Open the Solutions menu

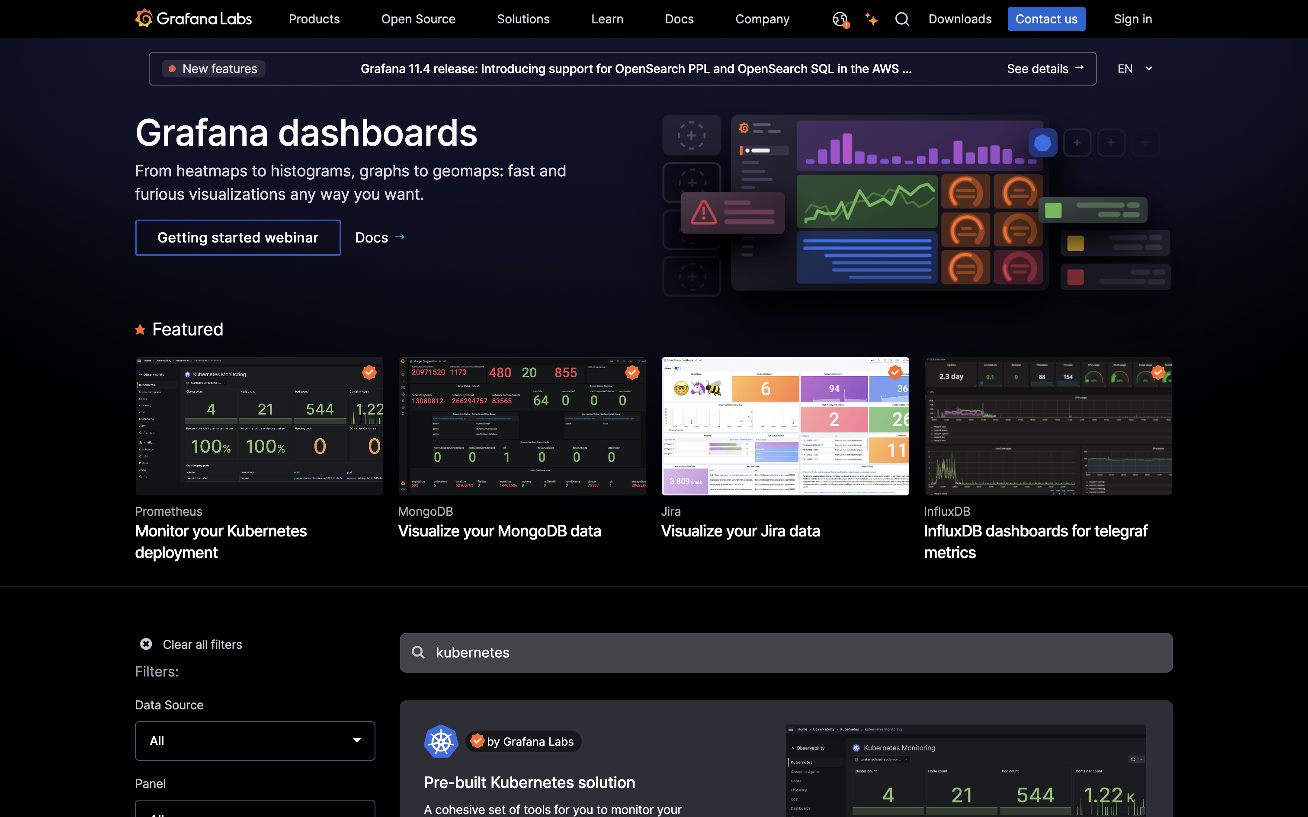click(x=523, y=19)
